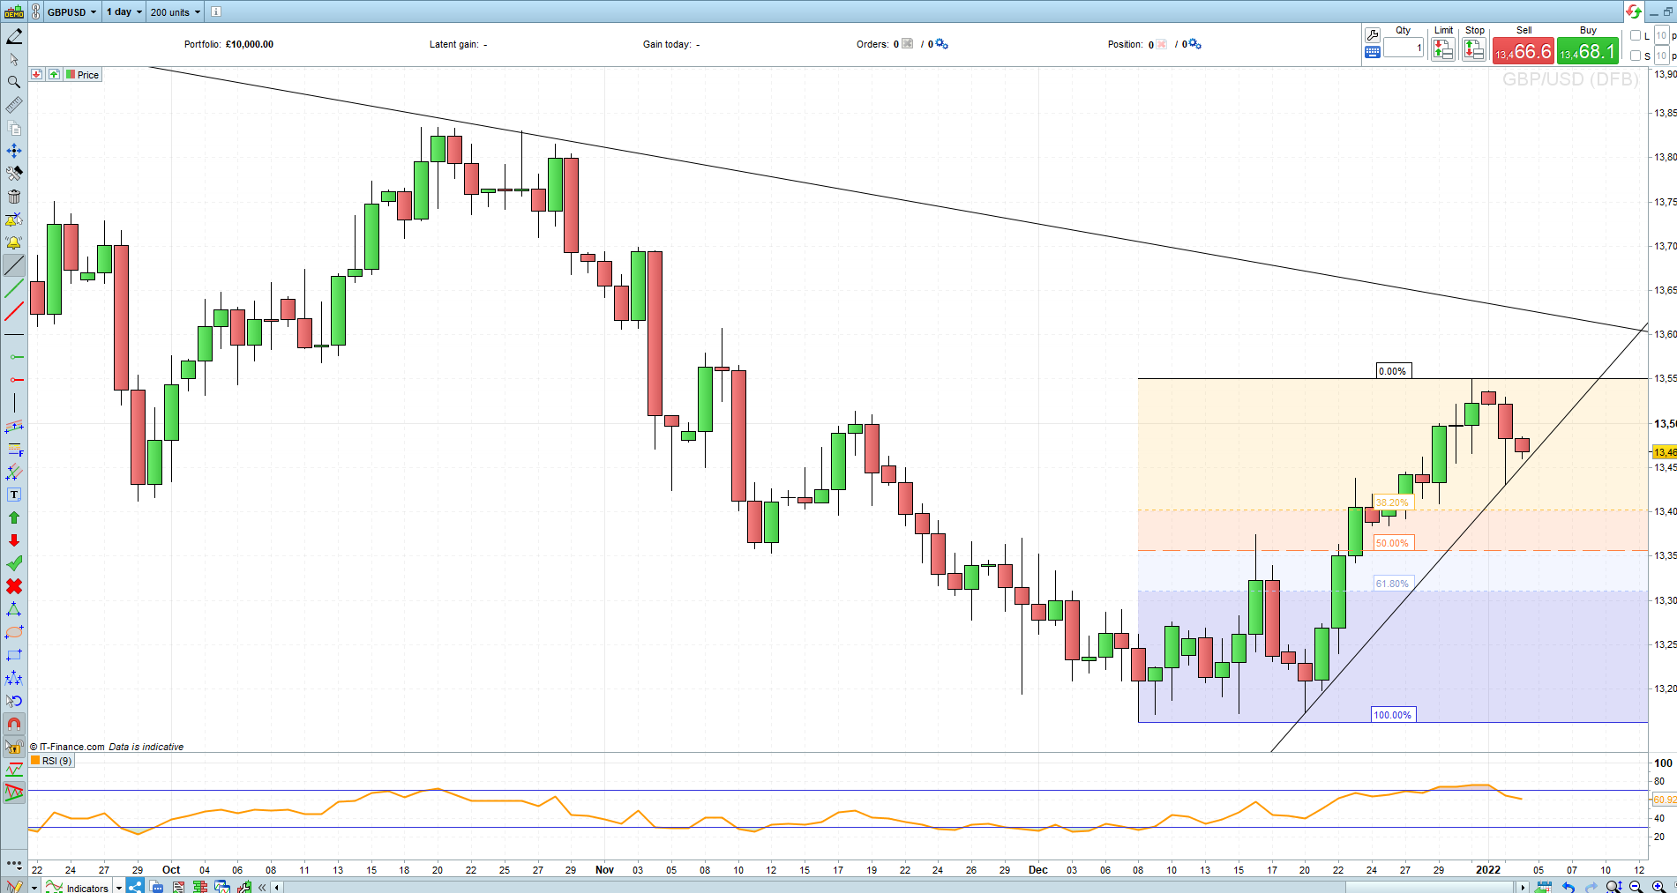This screenshot has width=1677, height=893.
Task: Click the 50.00% Fibonacci level label
Action: point(1392,543)
